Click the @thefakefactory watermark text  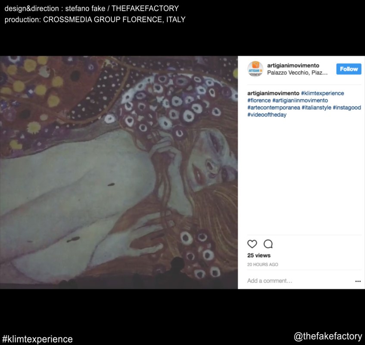(x=328, y=336)
